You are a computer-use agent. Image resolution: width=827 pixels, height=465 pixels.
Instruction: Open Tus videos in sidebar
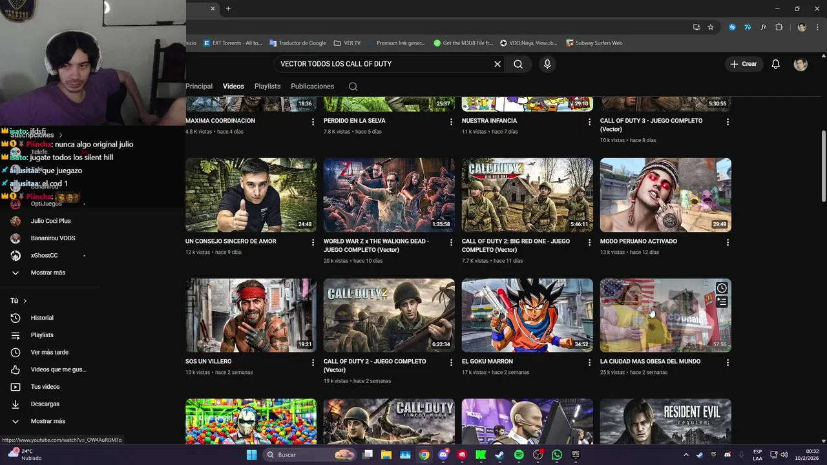(x=45, y=387)
